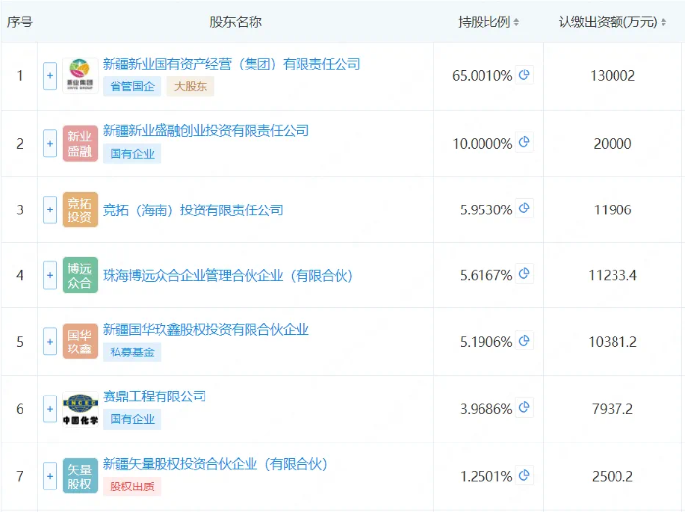
Task: Open 赛鼎工程有限公司 link
Action: click(155, 396)
